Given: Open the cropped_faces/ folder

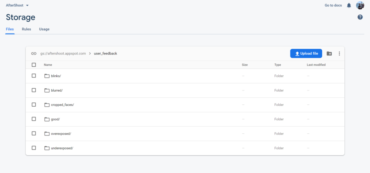Looking at the screenshot, I should [x=63, y=105].
